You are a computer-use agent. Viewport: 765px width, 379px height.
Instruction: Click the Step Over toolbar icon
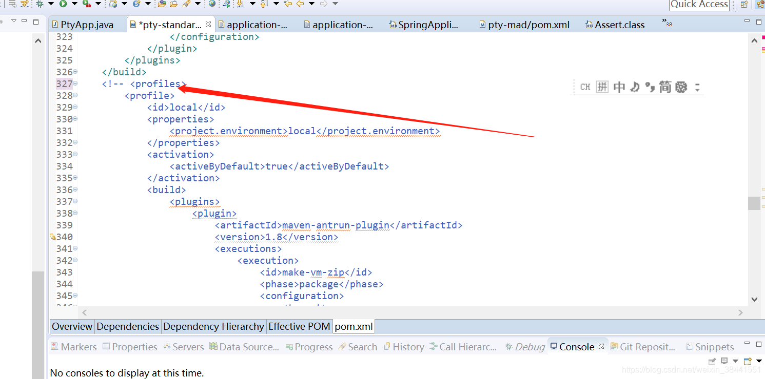24,4
